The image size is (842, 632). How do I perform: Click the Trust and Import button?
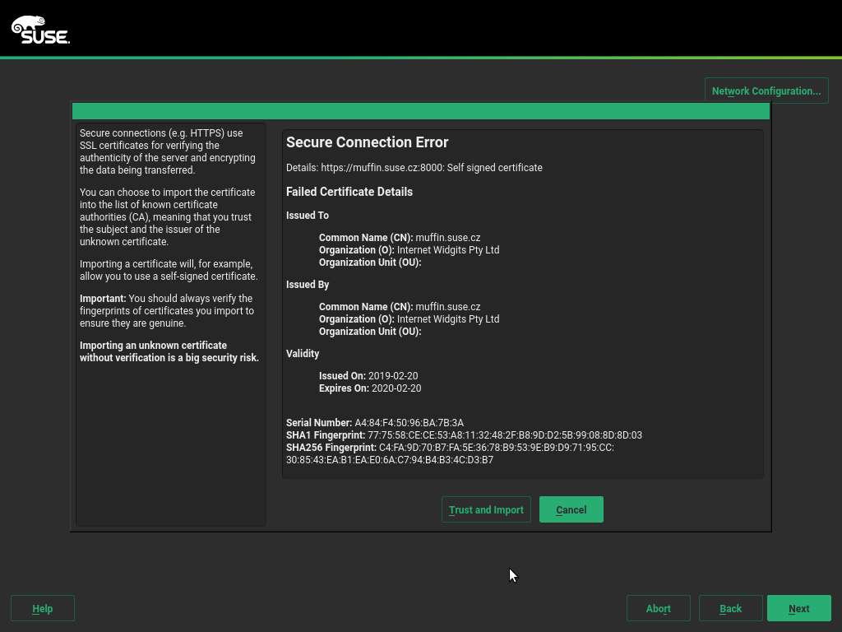coord(486,509)
